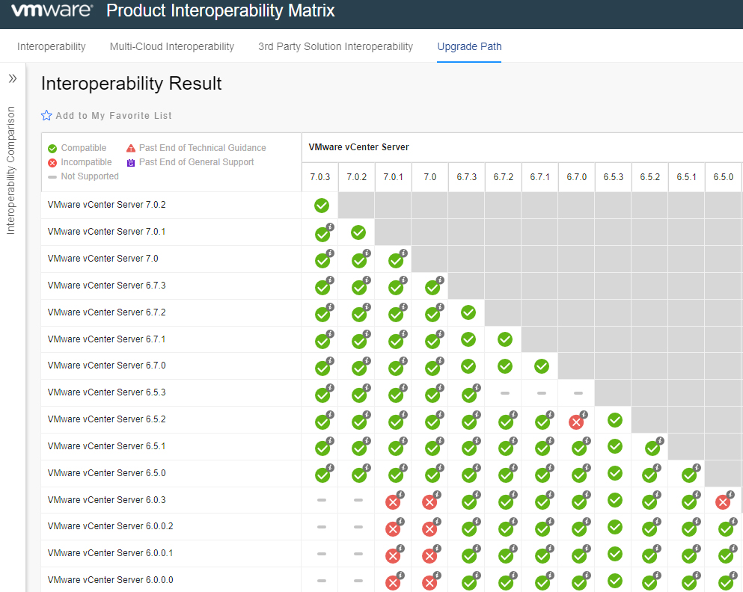
Task: Click the checkmark for vCenter 6.0.3 to 6.5.3
Action: [x=615, y=500]
